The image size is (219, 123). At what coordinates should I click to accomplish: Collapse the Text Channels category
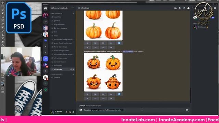click(57, 14)
